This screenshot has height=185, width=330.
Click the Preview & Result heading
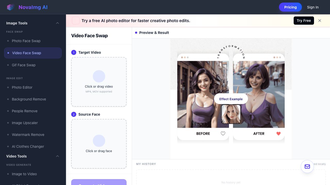click(x=154, y=33)
